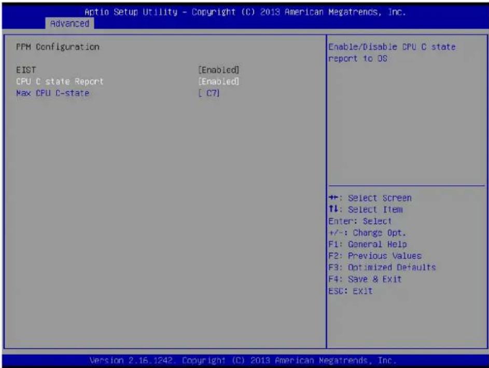The image size is (489, 368).
Task: Select the Max CPU C-state item
Action: [53, 93]
